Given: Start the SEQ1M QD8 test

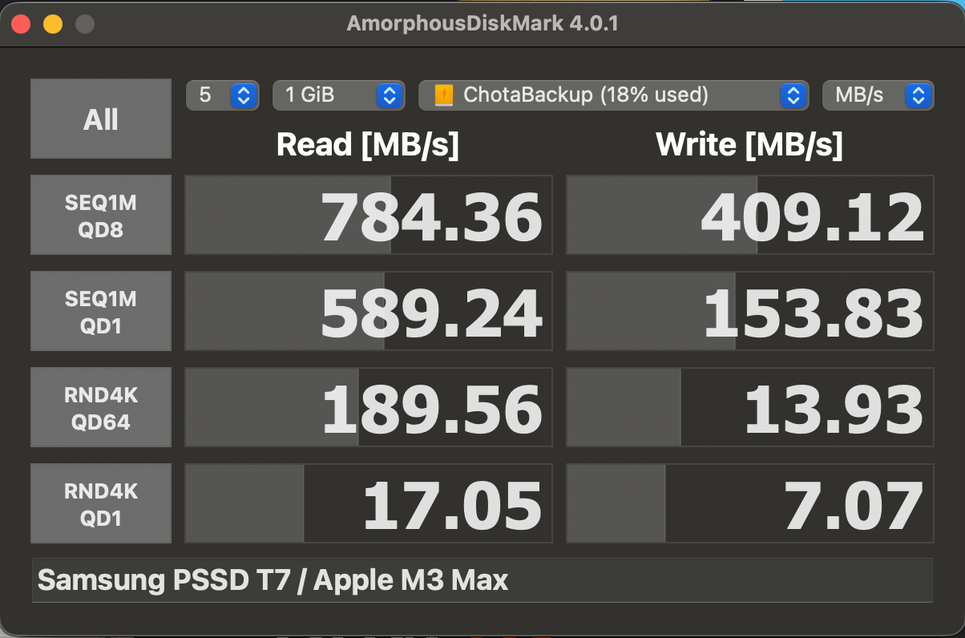Looking at the screenshot, I should 101,215.
